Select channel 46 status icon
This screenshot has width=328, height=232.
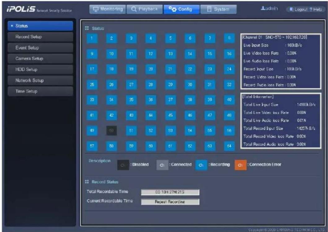pos(190,115)
